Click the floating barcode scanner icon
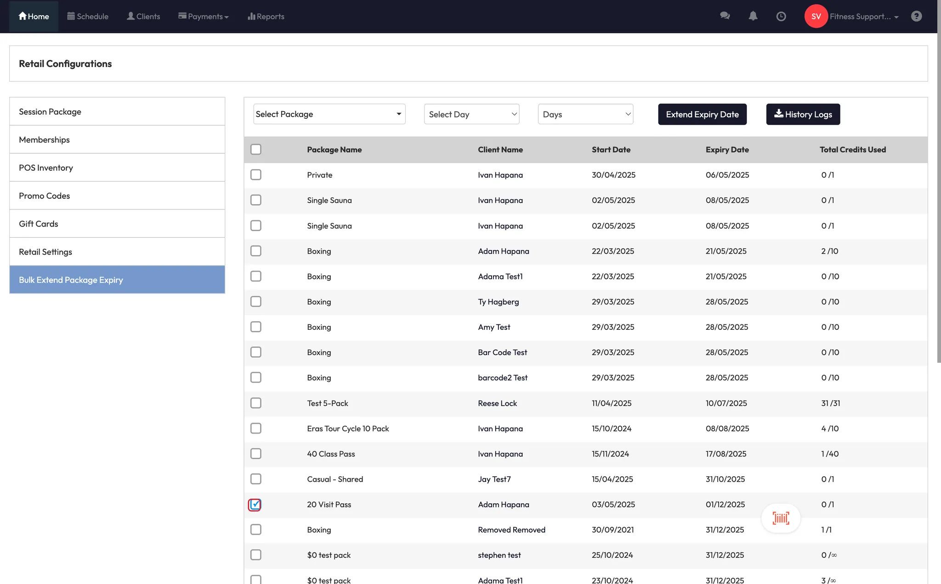 tap(781, 518)
